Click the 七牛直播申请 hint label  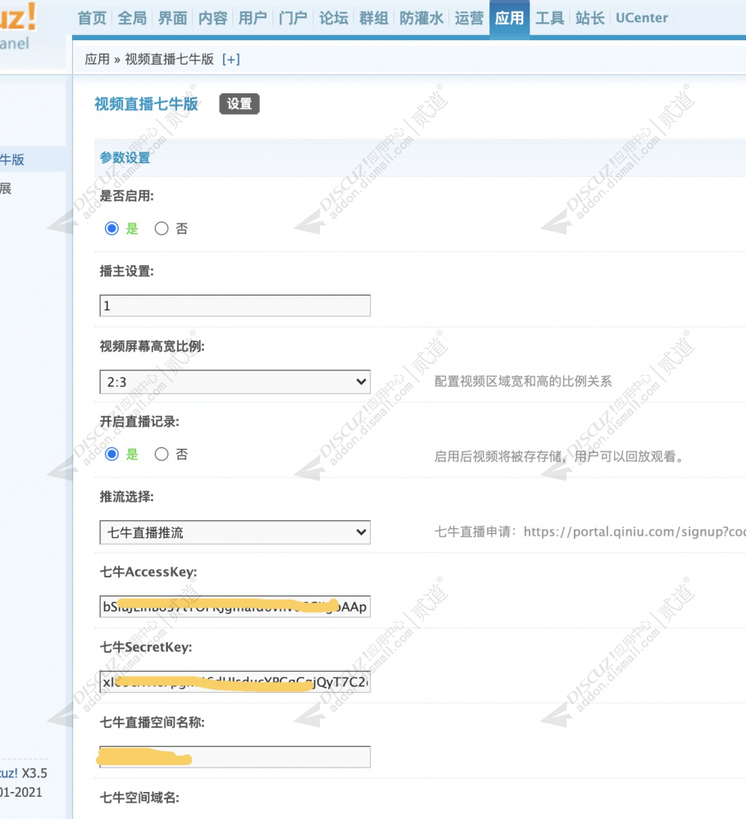(476, 532)
